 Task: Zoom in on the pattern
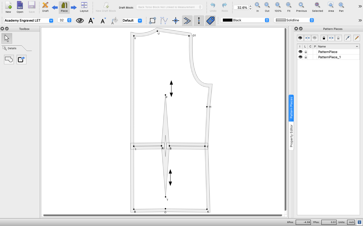pyautogui.click(x=257, y=7)
